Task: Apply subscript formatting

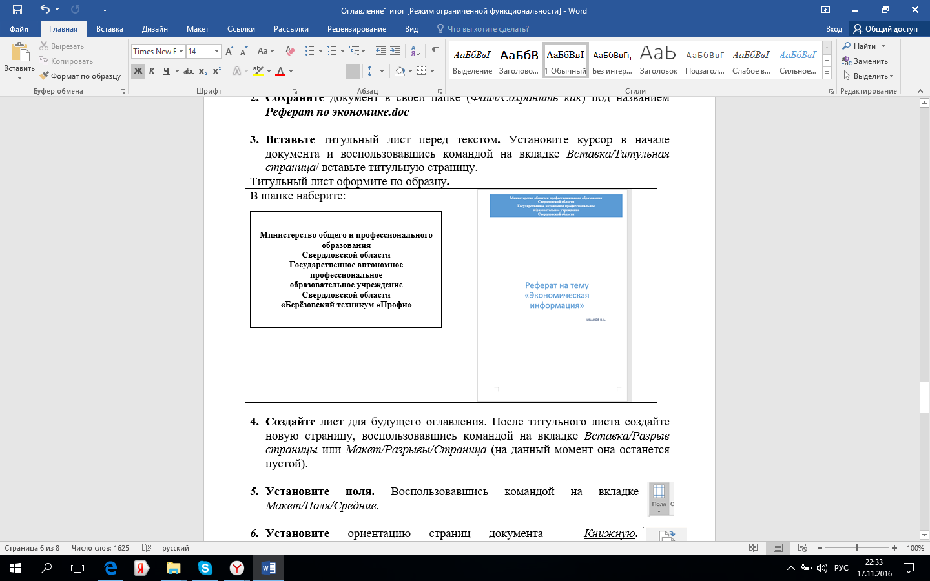Action: (x=203, y=71)
